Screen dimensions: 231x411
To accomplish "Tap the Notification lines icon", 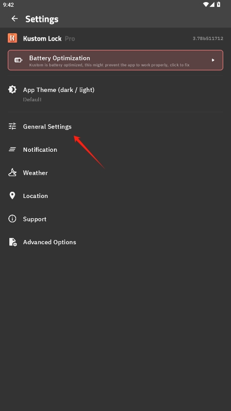I will (x=12, y=150).
